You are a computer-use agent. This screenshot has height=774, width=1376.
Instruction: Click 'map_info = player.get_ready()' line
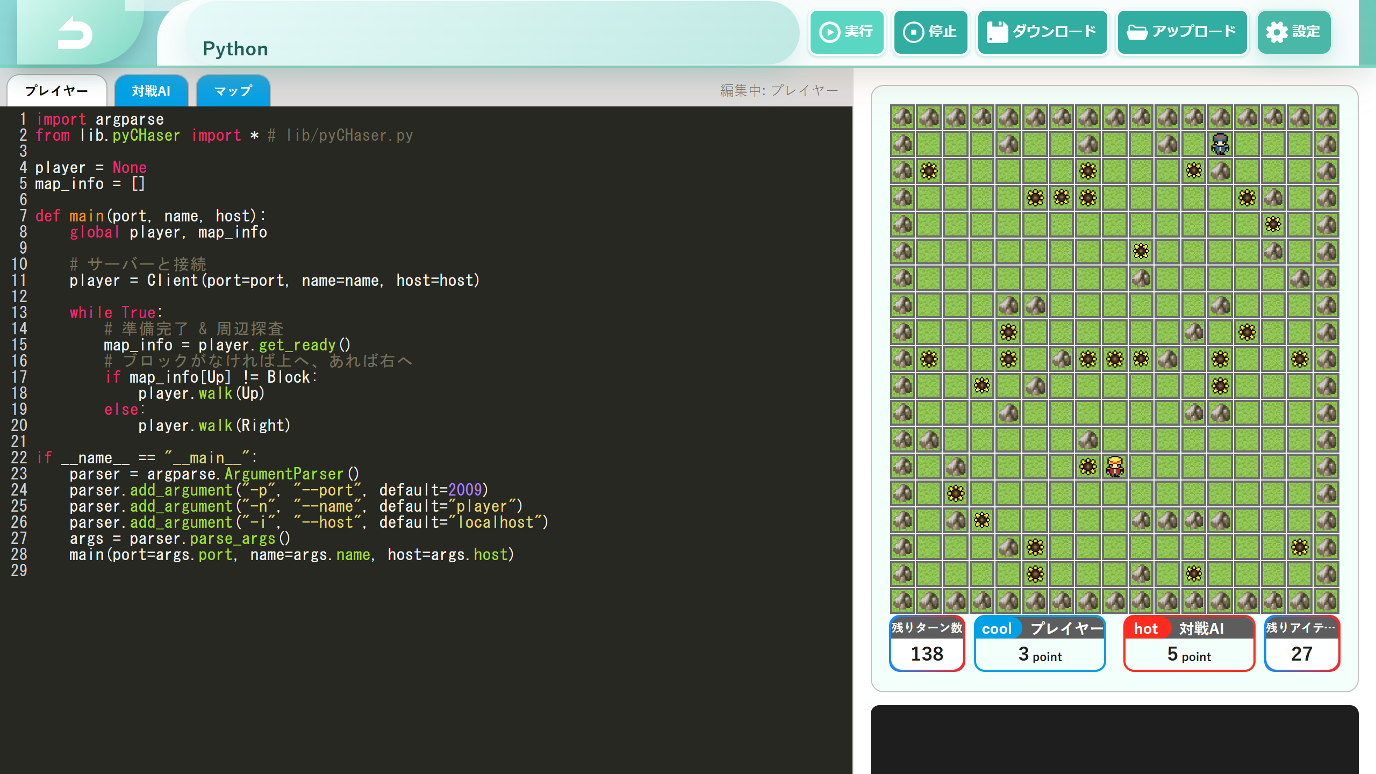tap(227, 345)
